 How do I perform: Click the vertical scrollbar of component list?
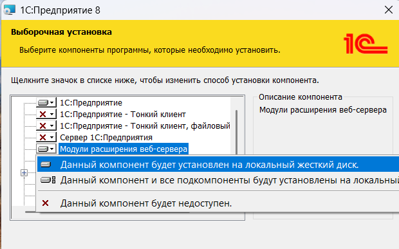237,132
